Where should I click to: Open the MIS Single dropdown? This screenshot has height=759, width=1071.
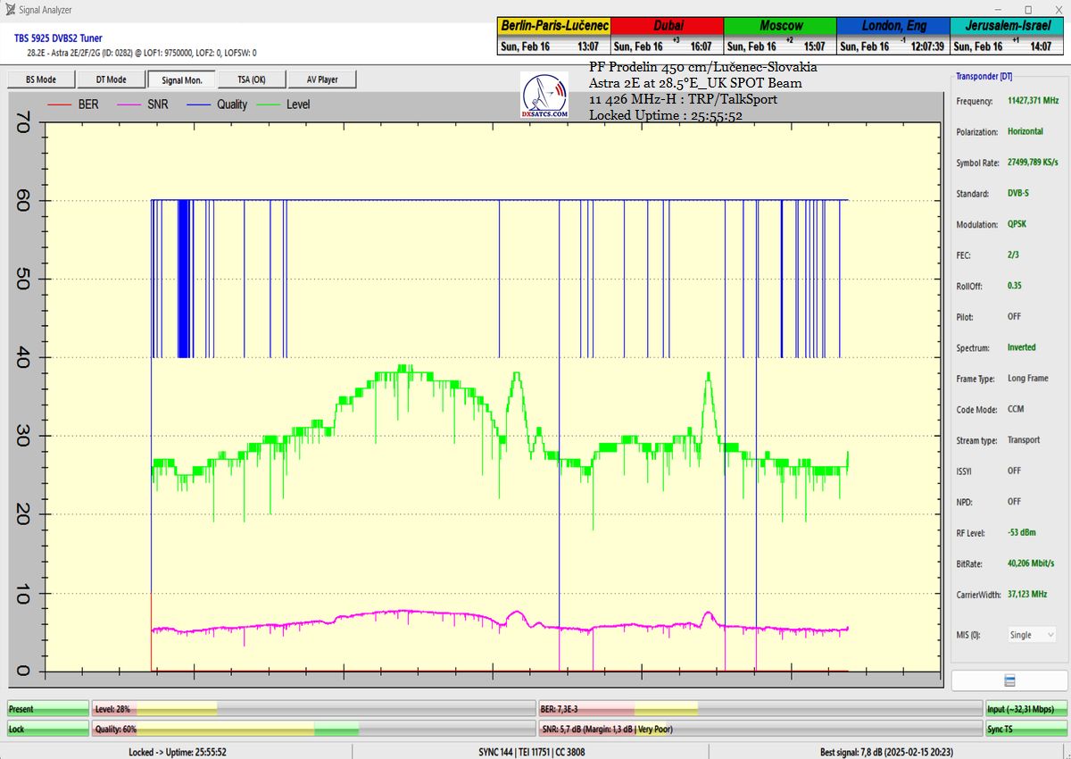pos(1031,635)
